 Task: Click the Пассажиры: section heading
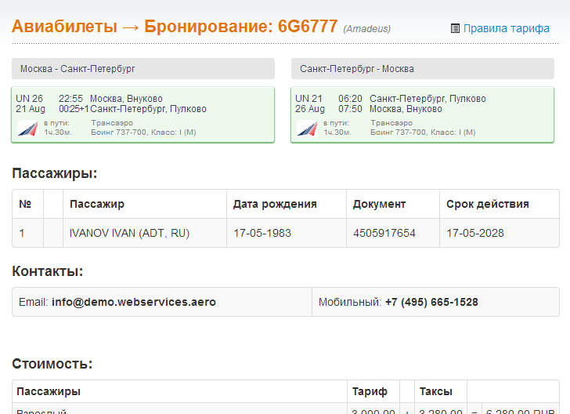55,173
